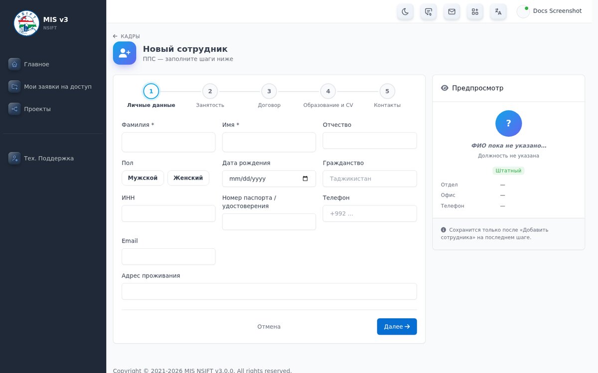
Task: Click the Docs Screenshot username
Action: point(557,11)
